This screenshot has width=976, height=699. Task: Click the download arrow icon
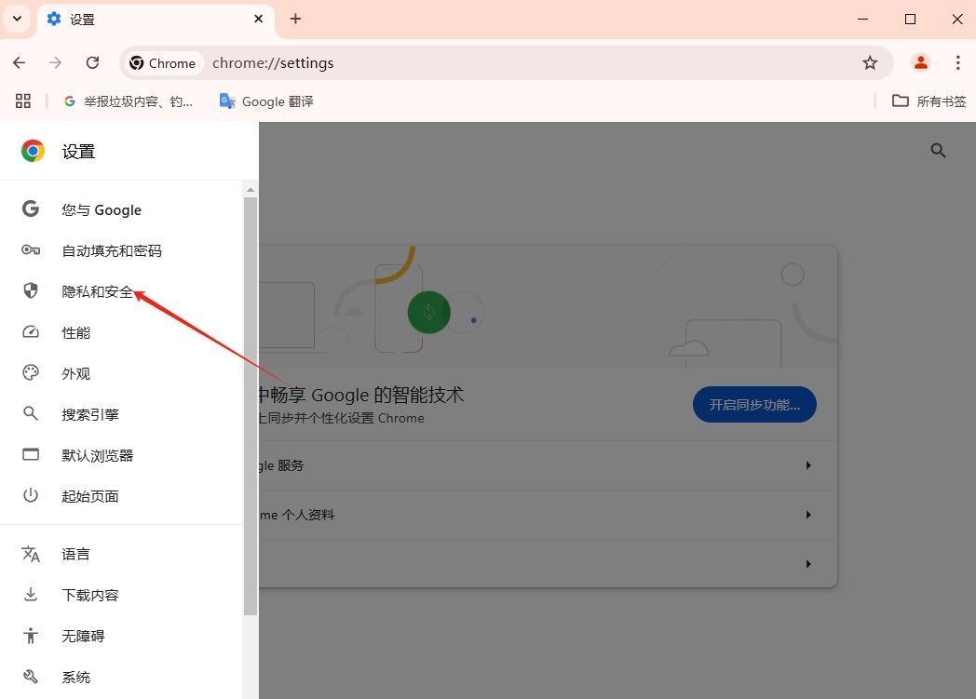point(31,595)
